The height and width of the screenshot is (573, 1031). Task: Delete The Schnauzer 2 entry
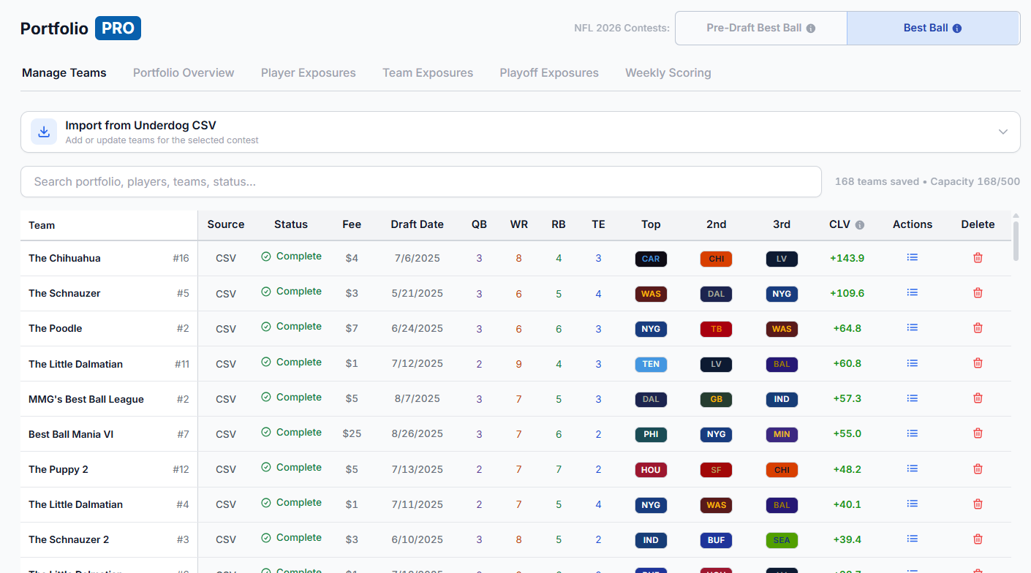978,539
